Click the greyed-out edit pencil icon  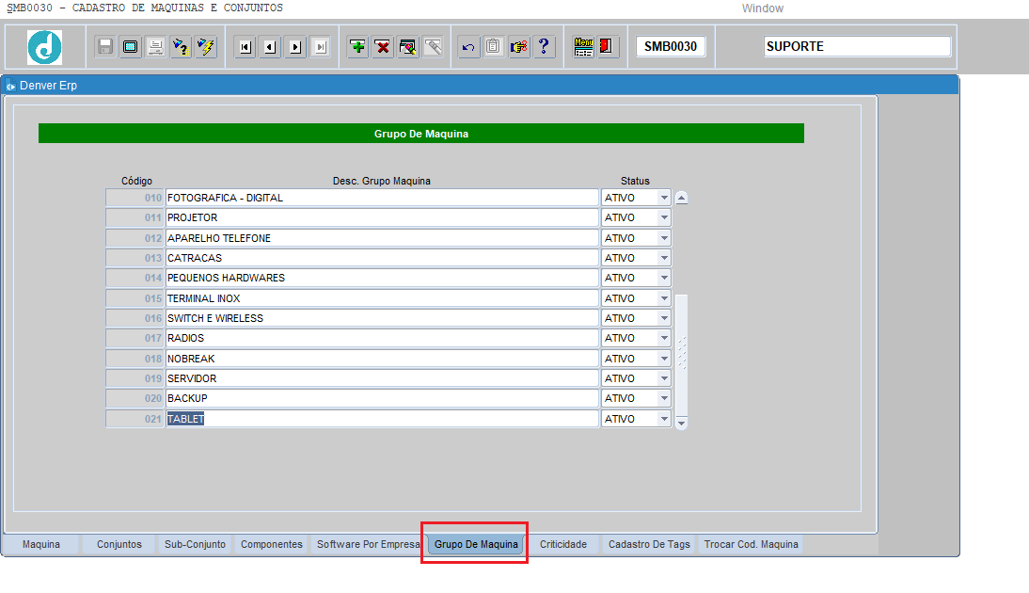[x=433, y=47]
